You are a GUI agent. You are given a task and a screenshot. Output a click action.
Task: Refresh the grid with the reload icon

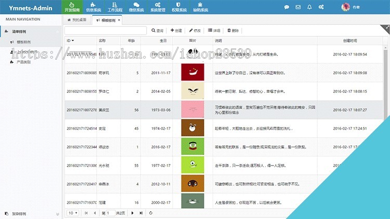click(151, 213)
